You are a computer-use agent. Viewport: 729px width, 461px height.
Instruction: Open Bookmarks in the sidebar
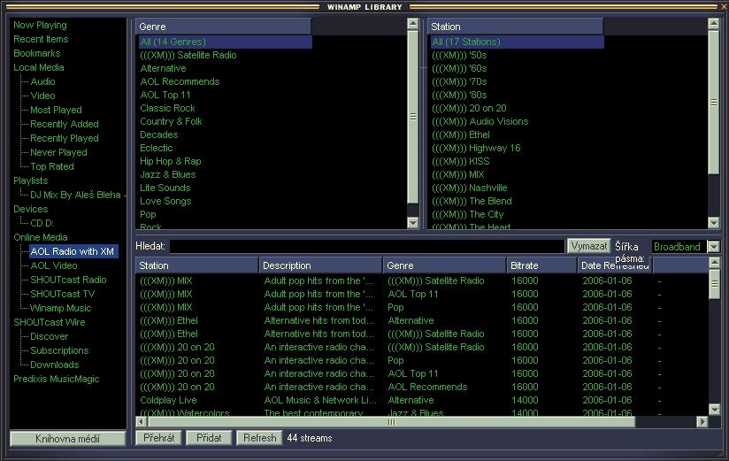click(37, 53)
